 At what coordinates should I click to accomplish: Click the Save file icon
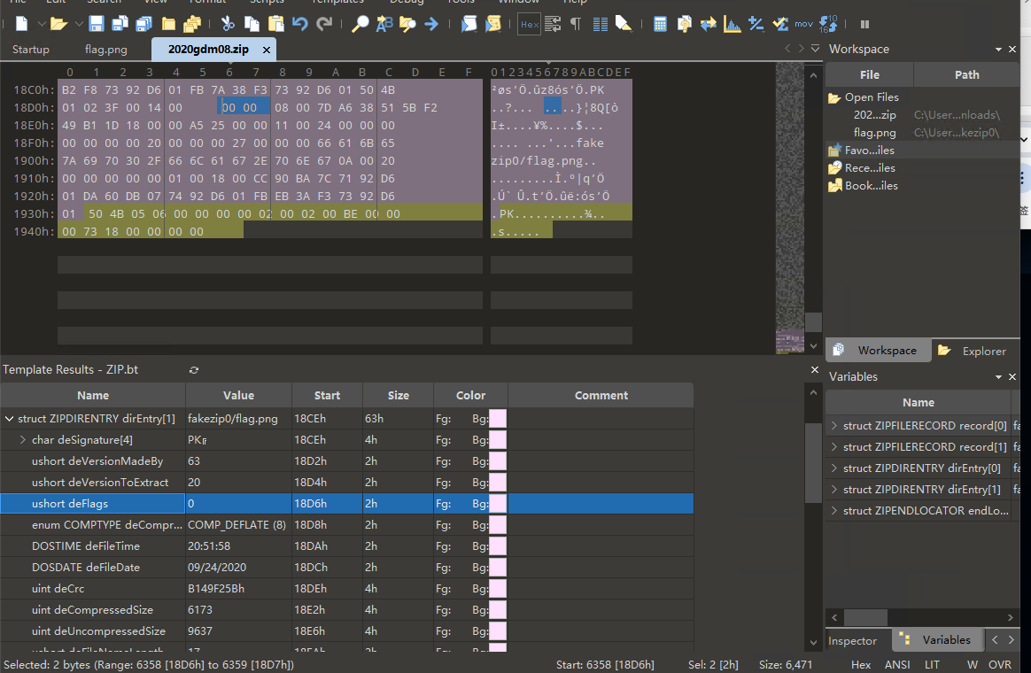[96, 24]
